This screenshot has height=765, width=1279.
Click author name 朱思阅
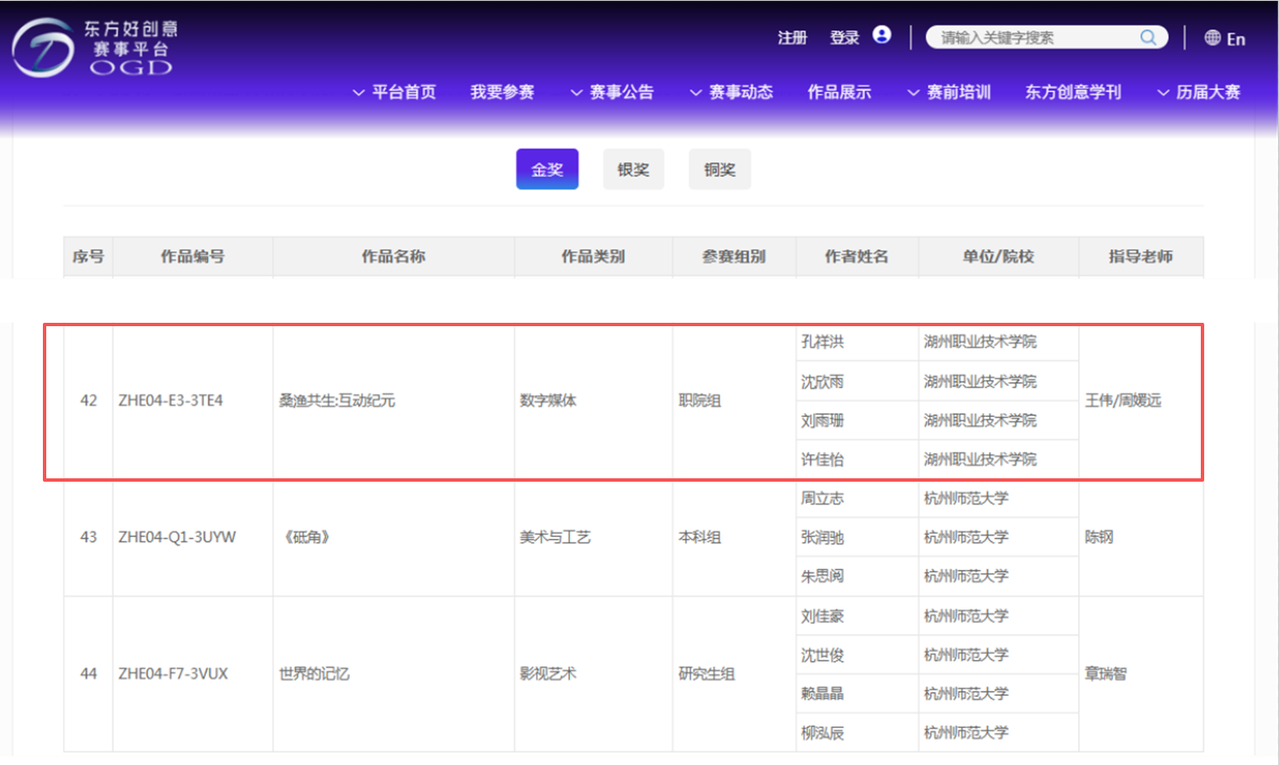pos(822,576)
